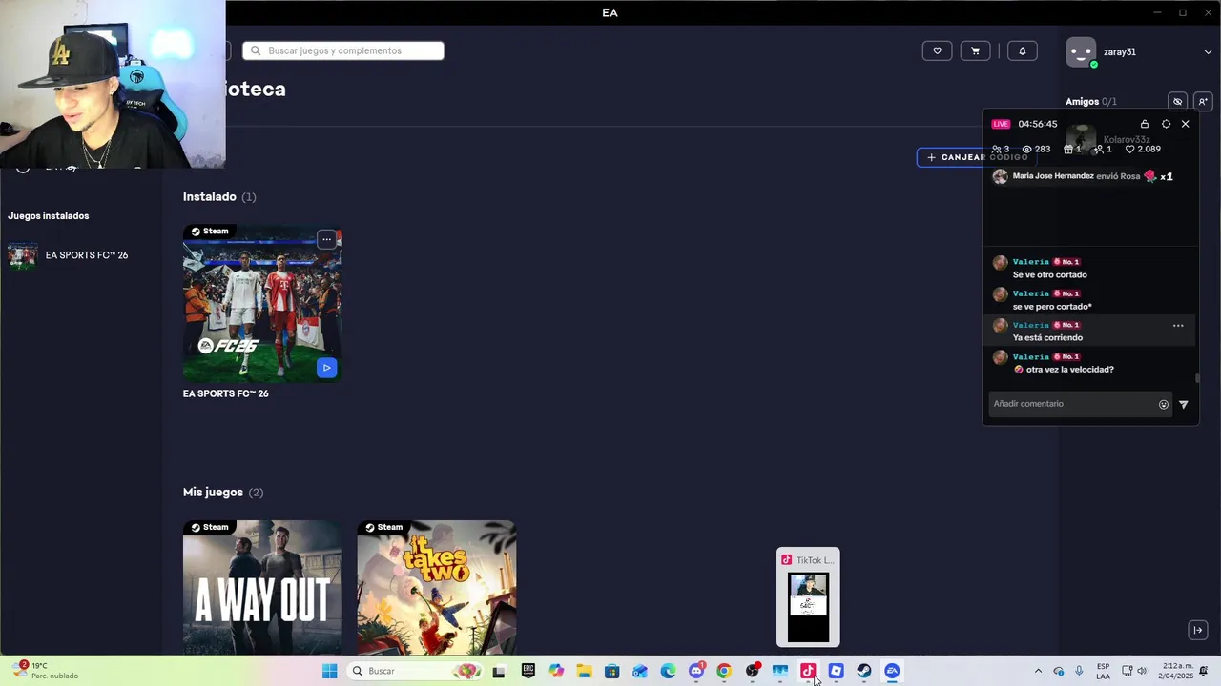Click the new followers icon in overlay
The width and height of the screenshot is (1221, 686).
pyautogui.click(x=1099, y=150)
